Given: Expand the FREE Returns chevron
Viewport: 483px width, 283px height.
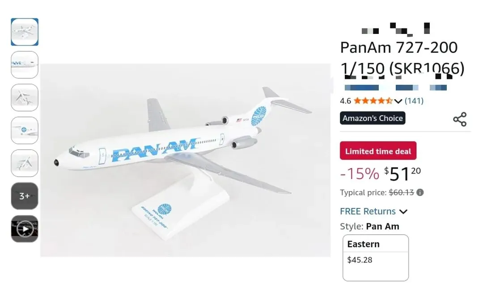Looking at the screenshot, I should pos(403,212).
